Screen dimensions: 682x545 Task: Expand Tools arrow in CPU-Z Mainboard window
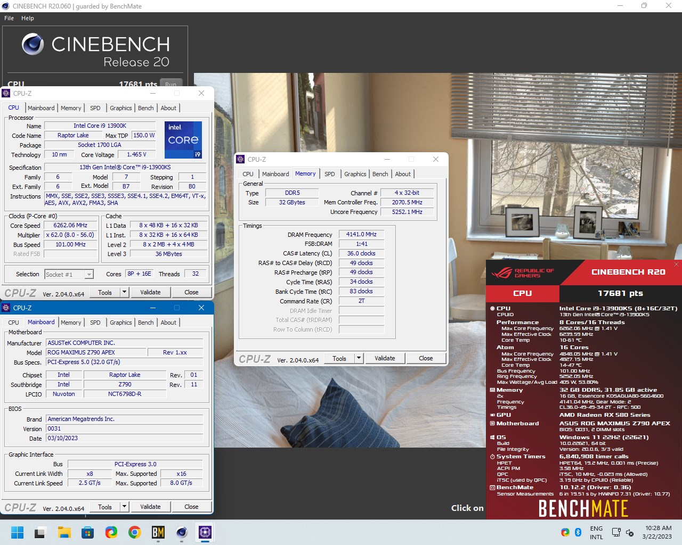(124, 507)
